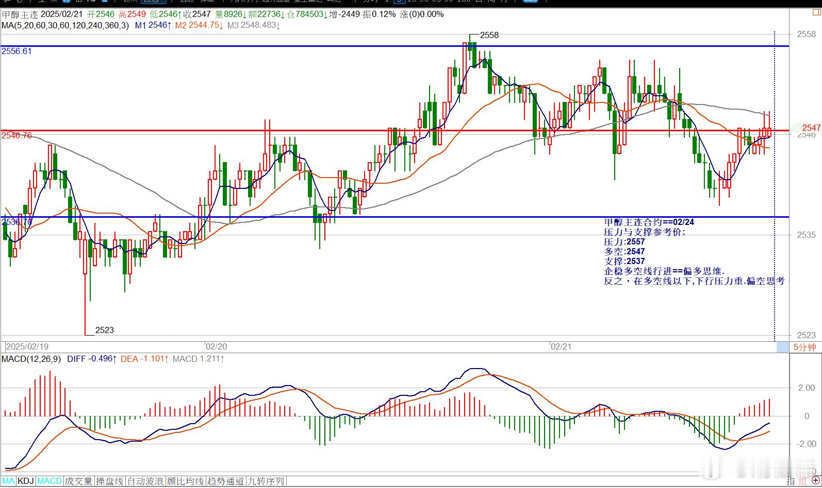Open the 趋势通道 indicator tab
The image size is (822, 488).
pyautogui.click(x=225, y=481)
